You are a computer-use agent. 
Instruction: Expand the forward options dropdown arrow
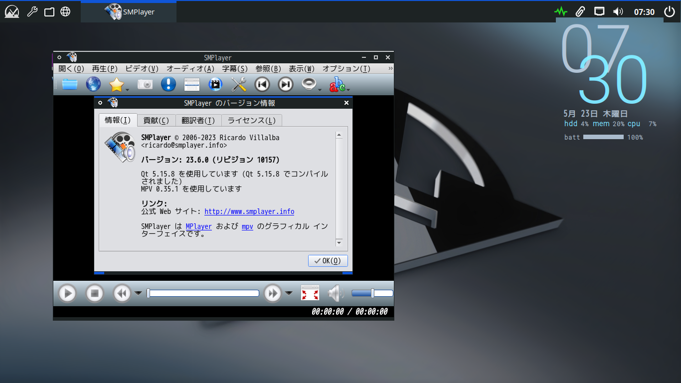289,293
